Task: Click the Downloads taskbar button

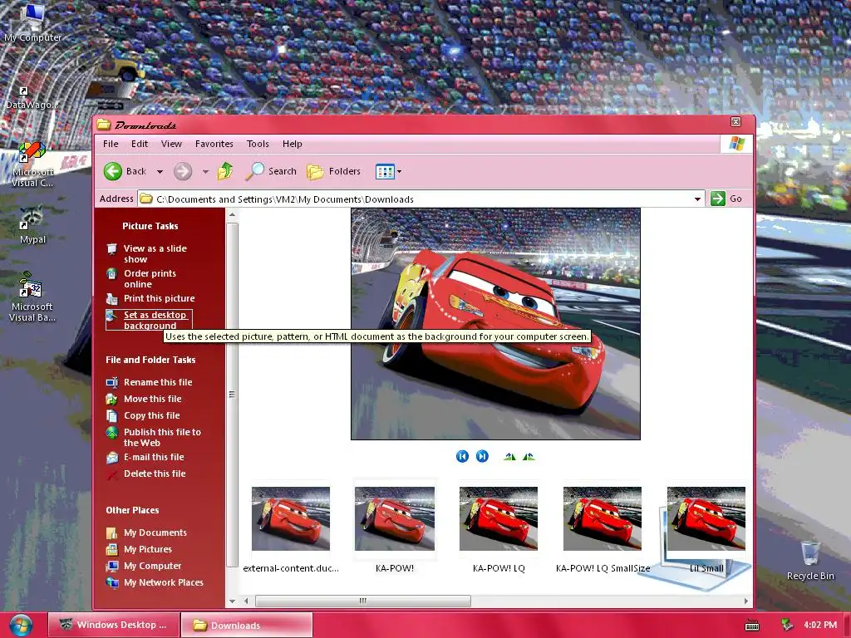Action: tap(246, 625)
